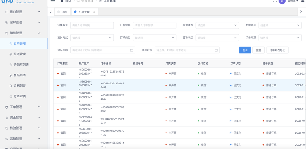Image resolution: width=306 pixels, height=149 pixels.
Task: Open the 订单状态 dropdown
Action: click(217, 38)
